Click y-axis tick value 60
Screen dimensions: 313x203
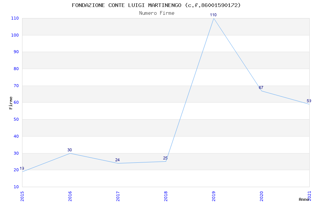[16, 102]
